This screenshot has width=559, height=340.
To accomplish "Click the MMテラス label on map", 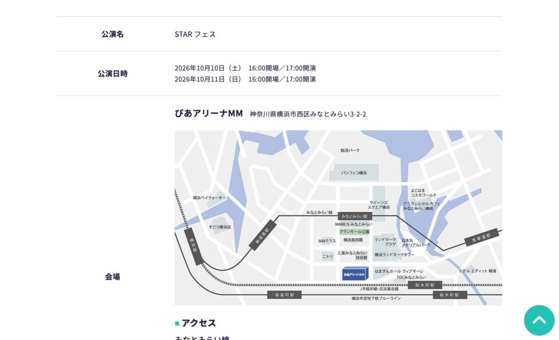I will [x=327, y=241].
